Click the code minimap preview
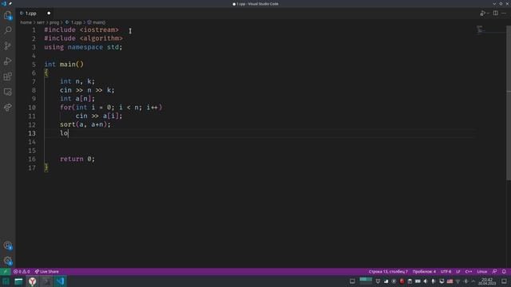 (480, 30)
